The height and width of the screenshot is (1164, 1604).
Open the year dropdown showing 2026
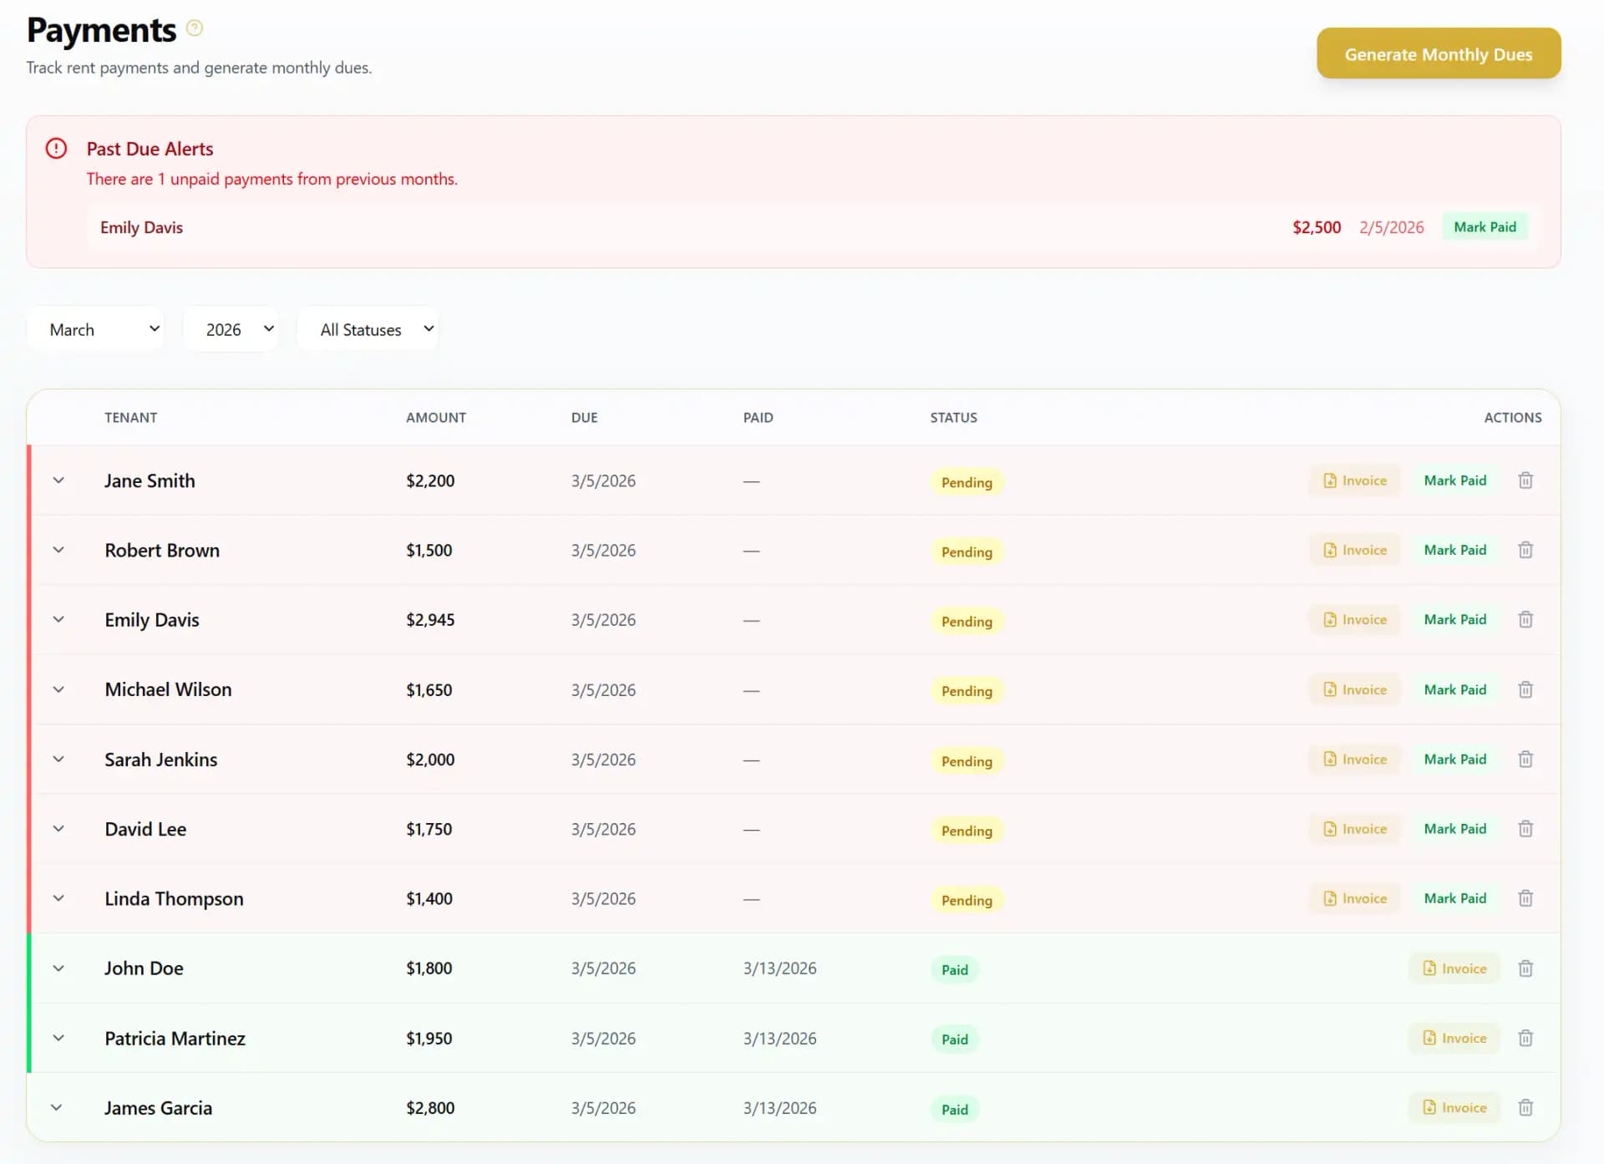tap(231, 328)
